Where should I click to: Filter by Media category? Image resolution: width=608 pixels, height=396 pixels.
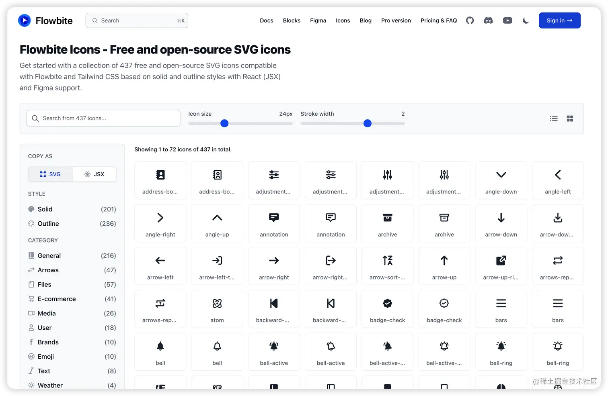tap(72, 313)
